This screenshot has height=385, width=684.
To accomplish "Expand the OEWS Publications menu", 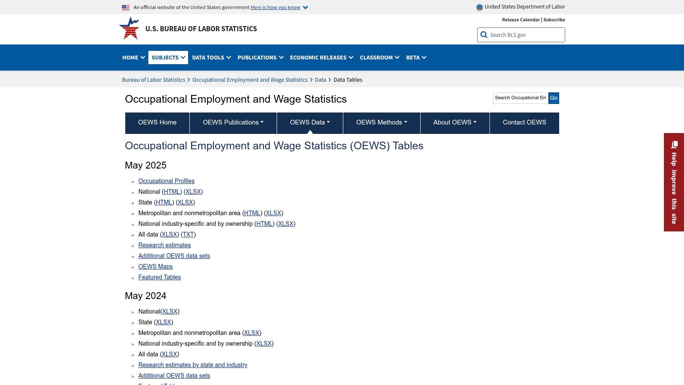I will (x=233, y=123).
